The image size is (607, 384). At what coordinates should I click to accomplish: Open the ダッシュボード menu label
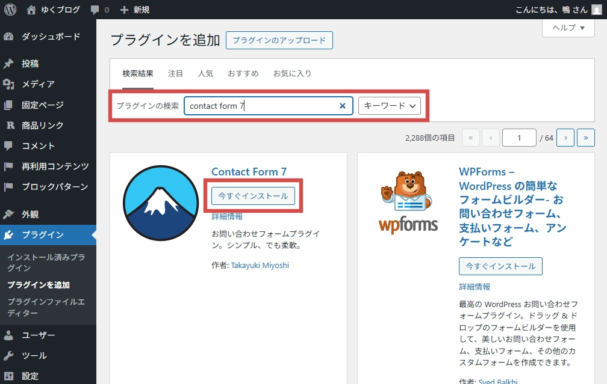51,37
